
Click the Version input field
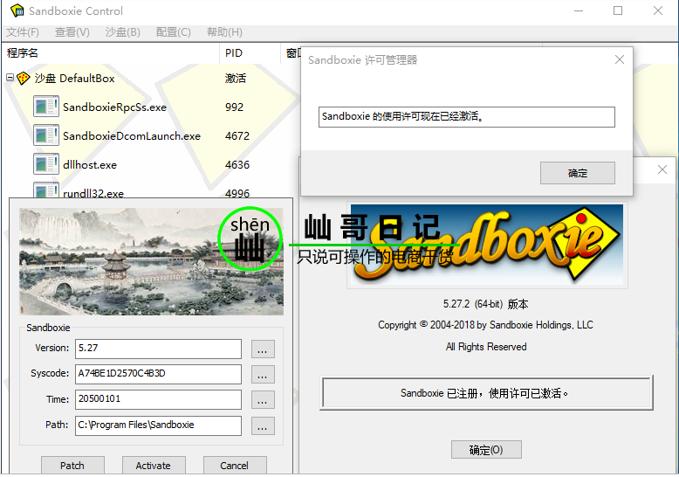pos(158,349)
